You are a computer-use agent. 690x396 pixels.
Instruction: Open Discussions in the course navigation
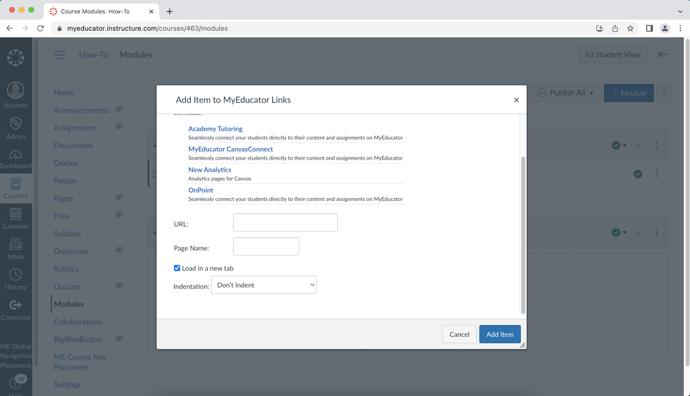[74, 145]
